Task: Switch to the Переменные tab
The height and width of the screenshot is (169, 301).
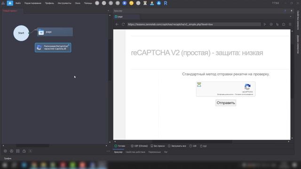Action: [154, 152]
